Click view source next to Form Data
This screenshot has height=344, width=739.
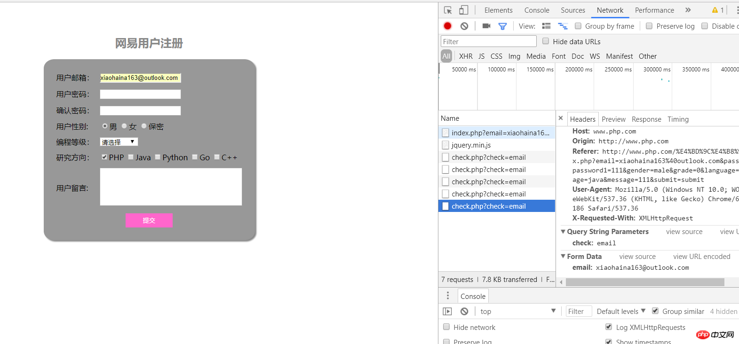click(x=637, y=257)
